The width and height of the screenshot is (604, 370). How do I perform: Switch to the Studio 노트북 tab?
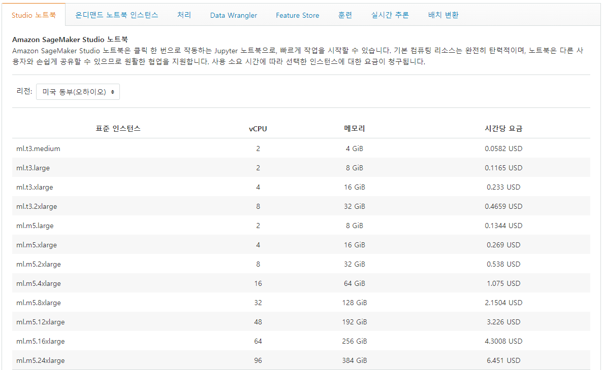[34, 15]
